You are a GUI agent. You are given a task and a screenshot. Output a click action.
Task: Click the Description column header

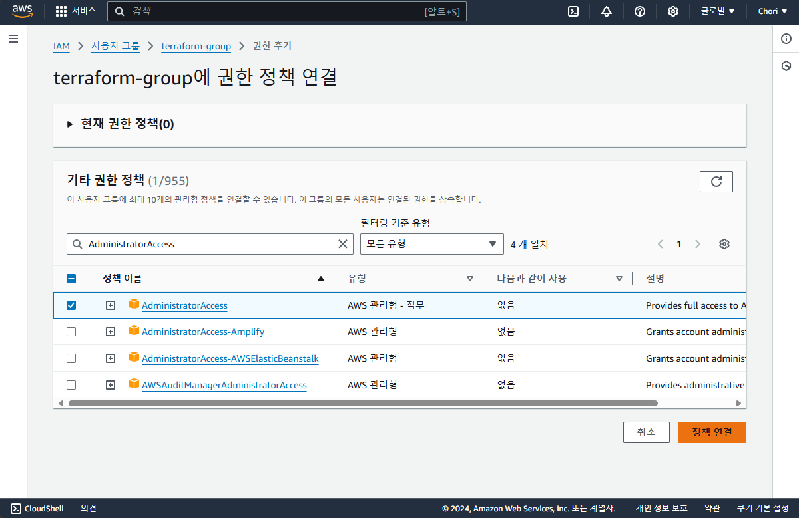[655, 279]
